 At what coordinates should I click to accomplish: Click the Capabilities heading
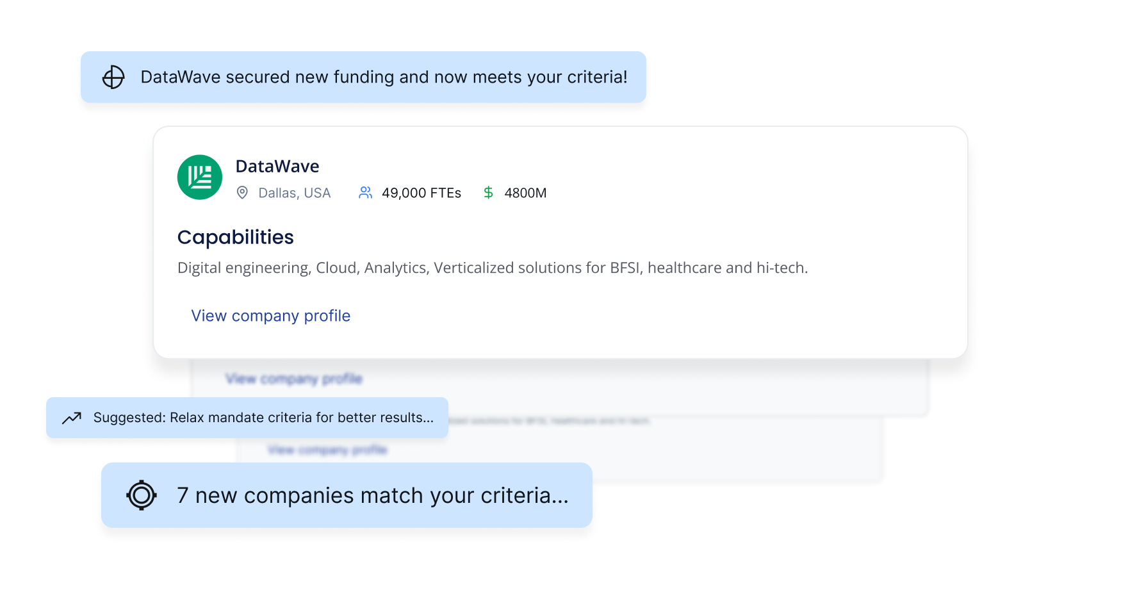[236, 238]
